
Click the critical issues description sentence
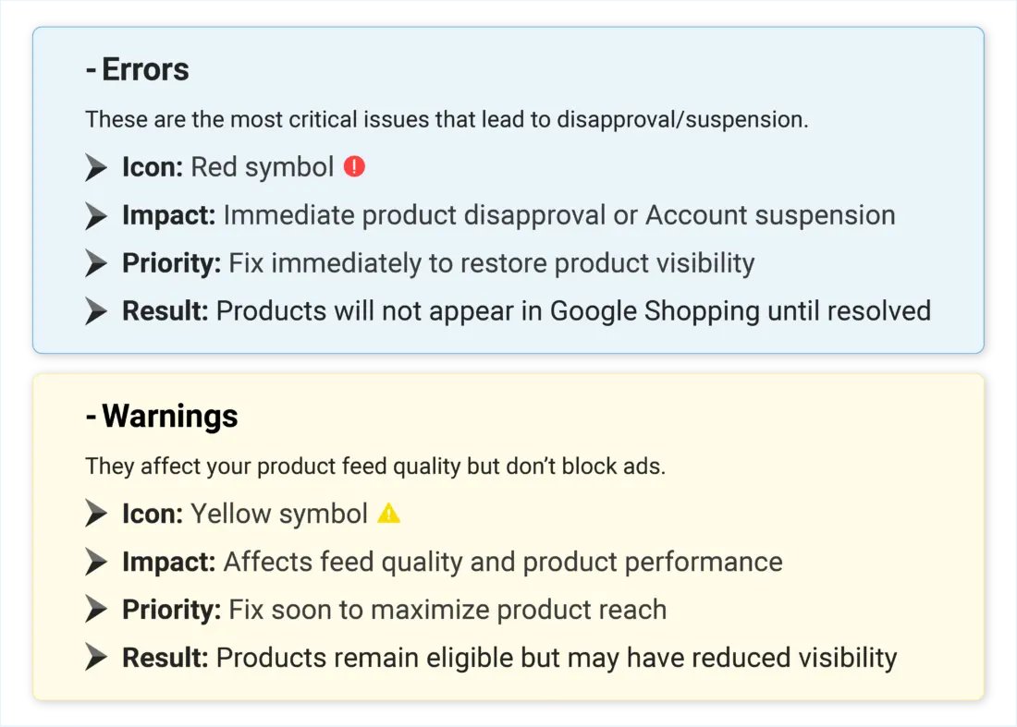447,119
